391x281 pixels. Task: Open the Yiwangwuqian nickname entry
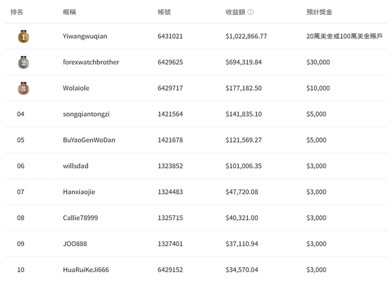[x=85, y=36]
